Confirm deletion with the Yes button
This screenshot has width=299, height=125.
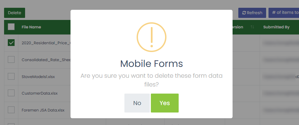[164, 103]
